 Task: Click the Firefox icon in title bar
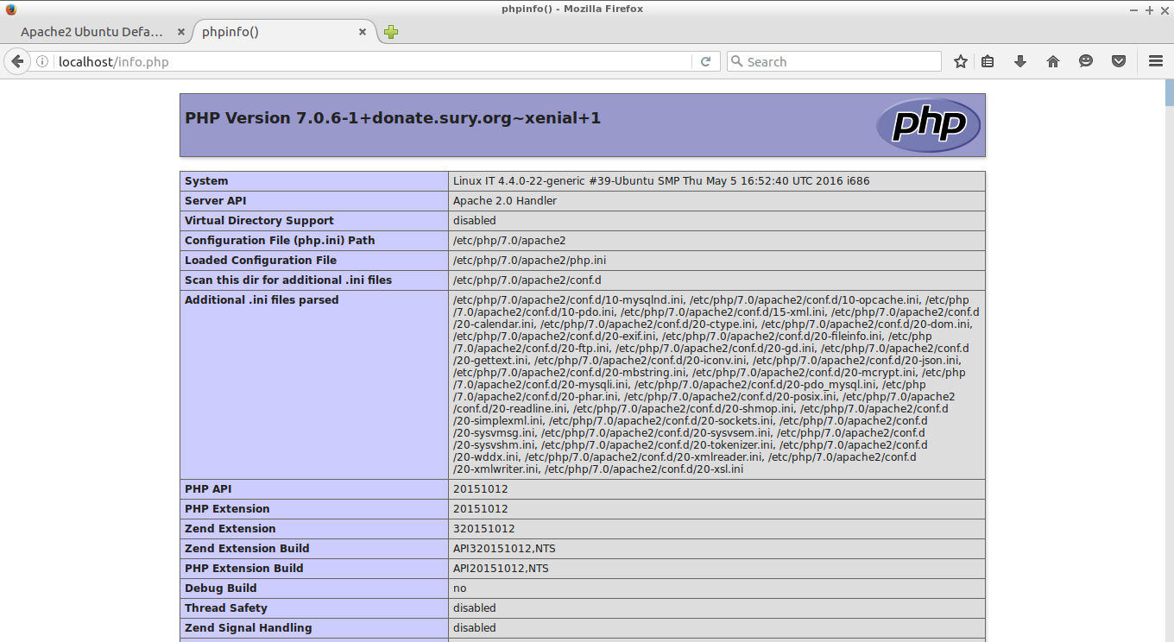[x=10, y=9]
